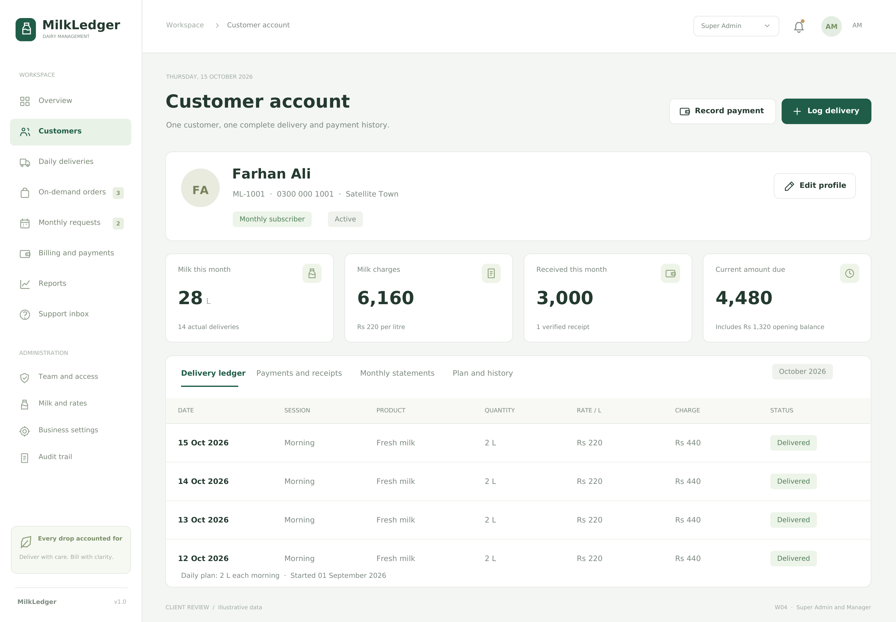Open the October 2026 month selector

click(802, 371)
